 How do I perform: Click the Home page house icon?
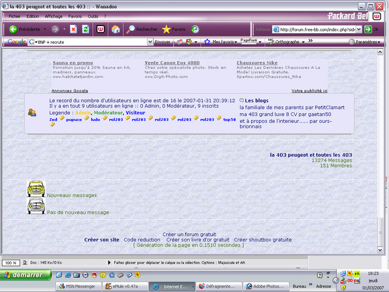click(115, 29)
